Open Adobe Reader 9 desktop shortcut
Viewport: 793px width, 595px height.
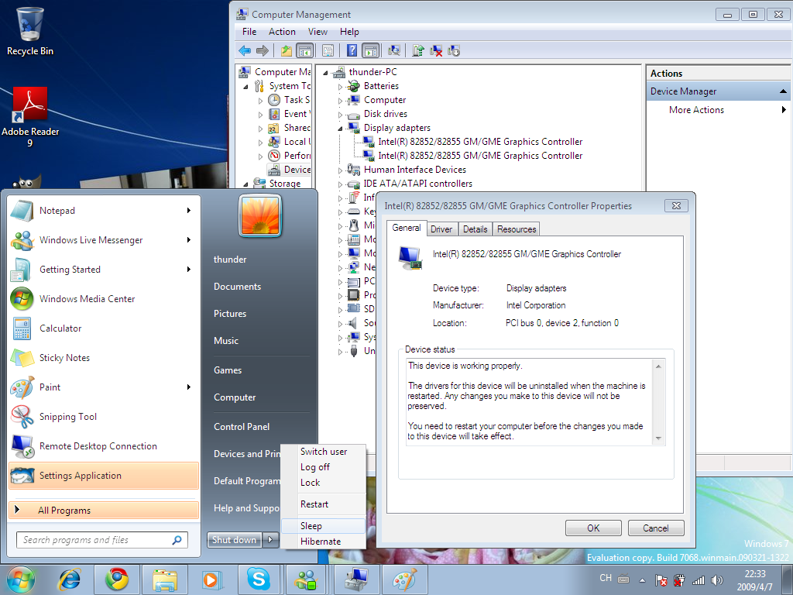30,118
